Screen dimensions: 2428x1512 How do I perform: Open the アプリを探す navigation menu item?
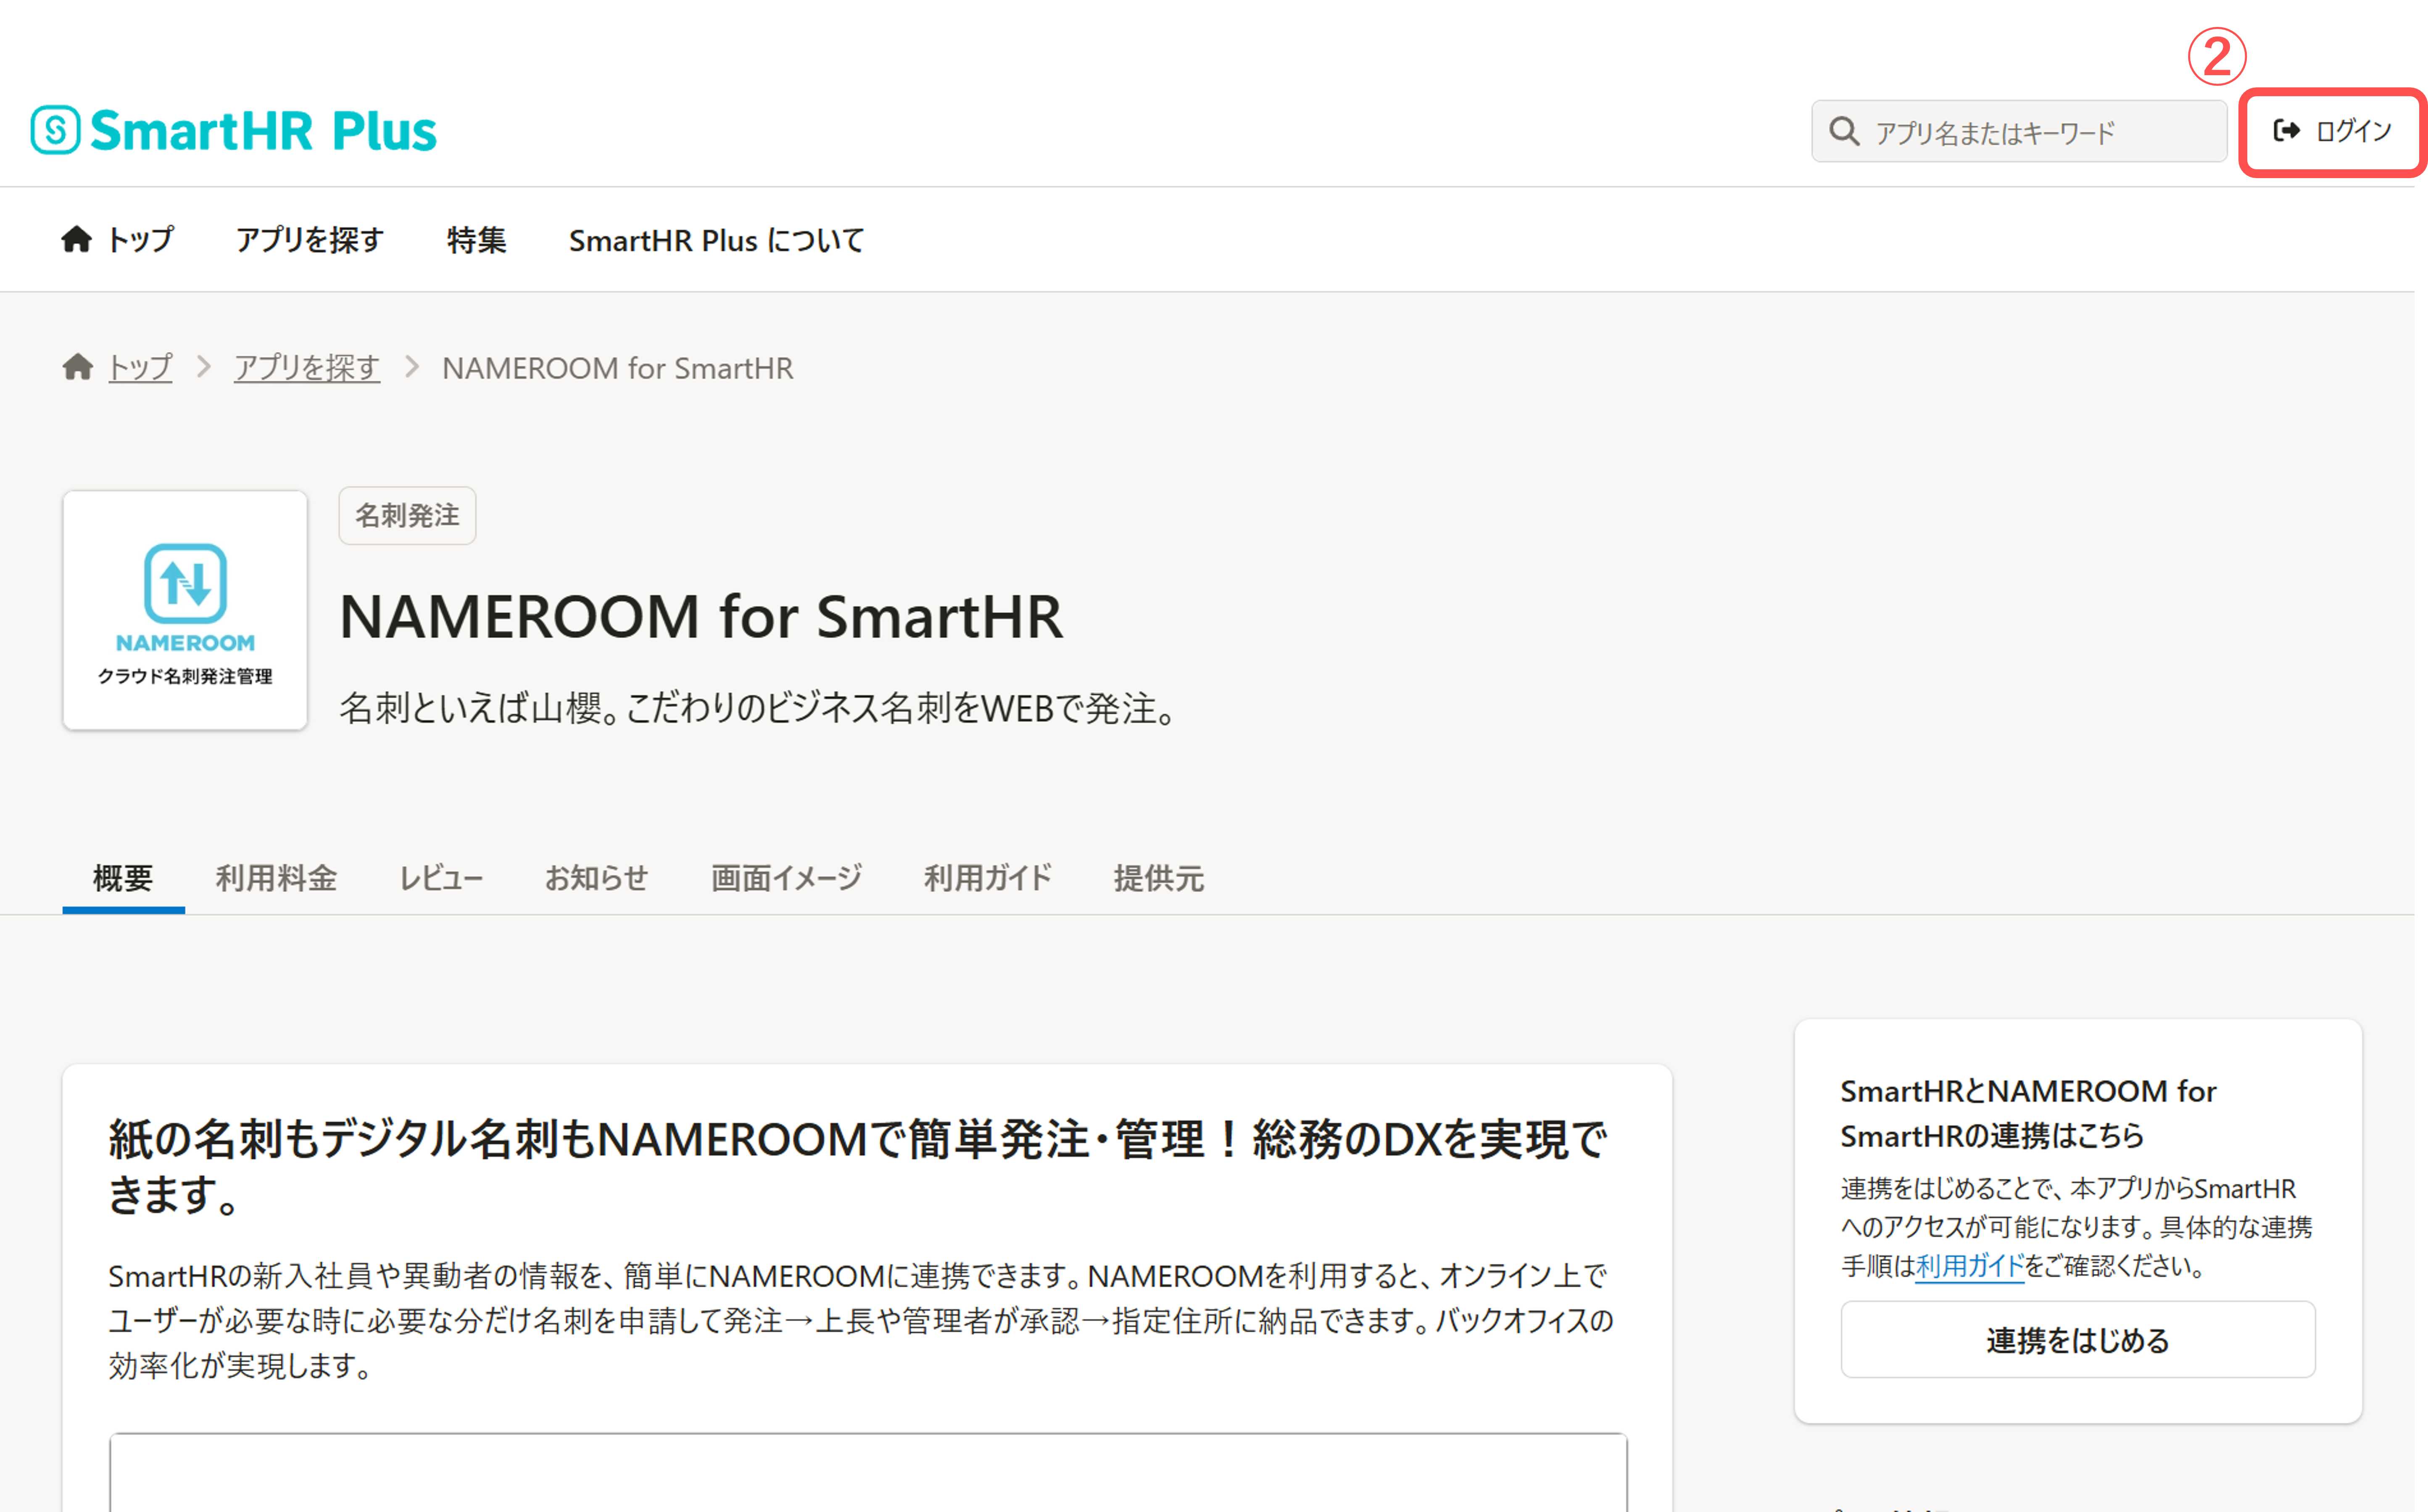309,240
